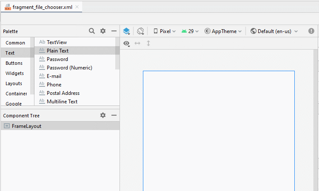Select the Common palette category
Screen dimensions: 319x191
(15, 43)
